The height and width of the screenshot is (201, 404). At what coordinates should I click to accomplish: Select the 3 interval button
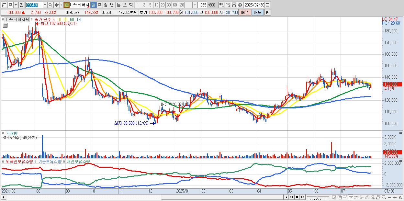pos(144,5)
